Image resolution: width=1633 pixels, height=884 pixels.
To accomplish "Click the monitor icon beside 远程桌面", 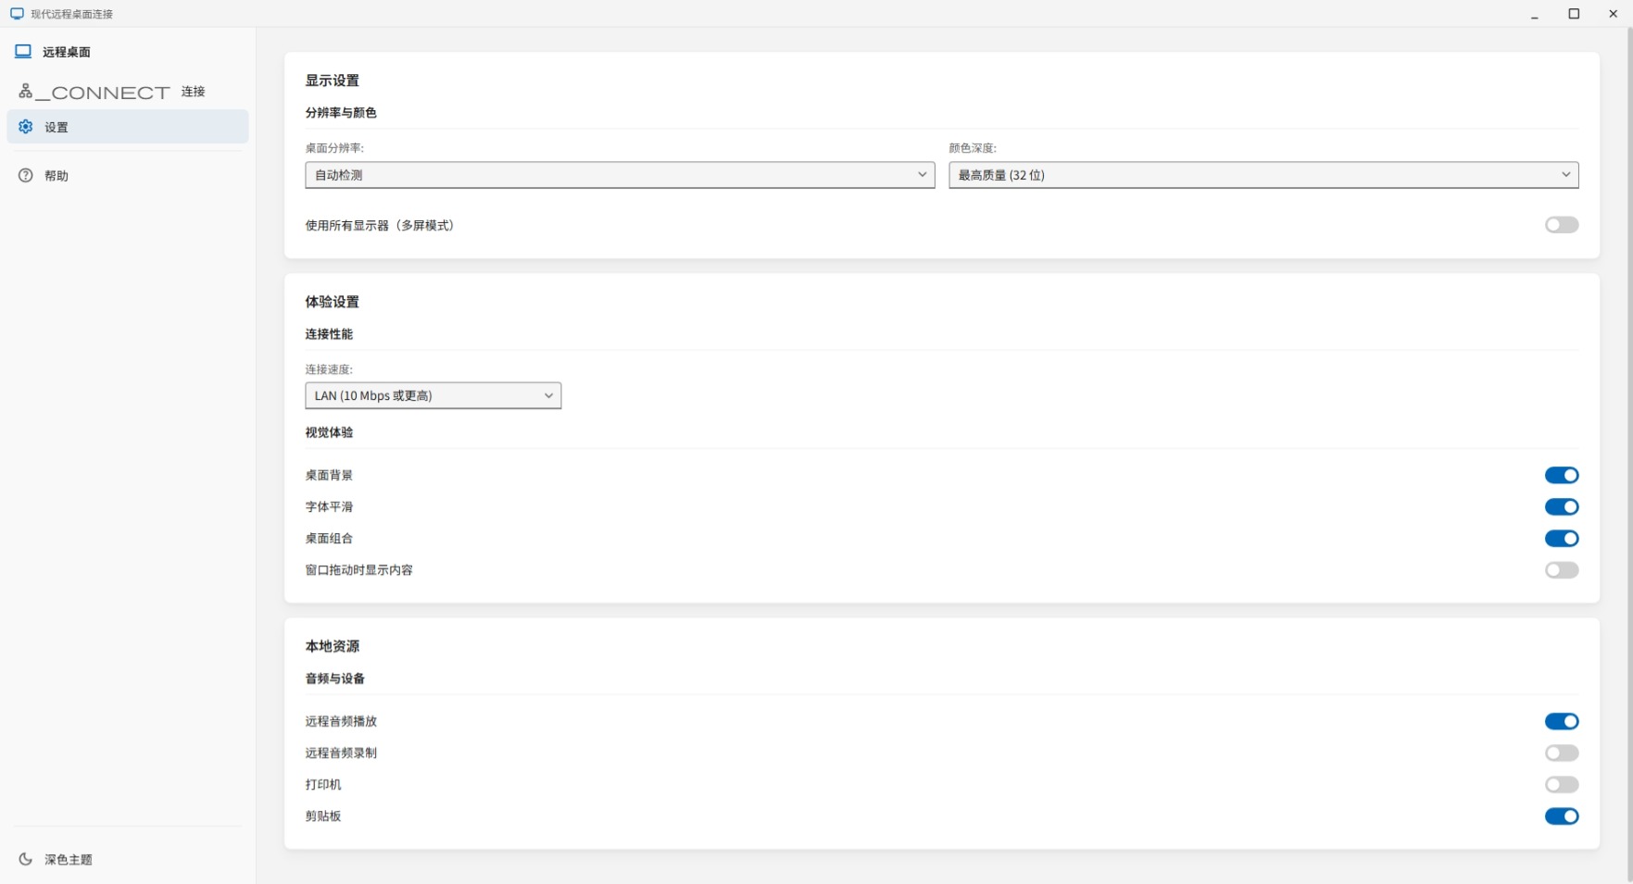I will click(x=23, y=52).
